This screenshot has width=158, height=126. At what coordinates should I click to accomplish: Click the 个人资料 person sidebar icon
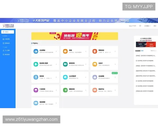(3, 50)
